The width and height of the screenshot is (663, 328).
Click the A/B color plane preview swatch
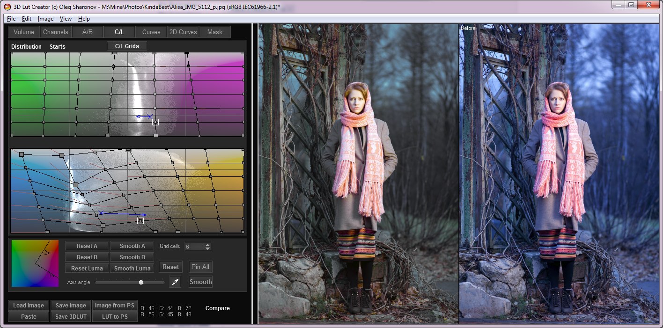35,263
